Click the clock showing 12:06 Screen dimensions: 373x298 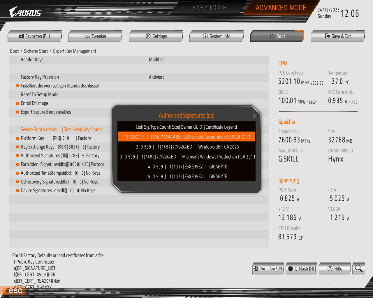coord(350,14)
